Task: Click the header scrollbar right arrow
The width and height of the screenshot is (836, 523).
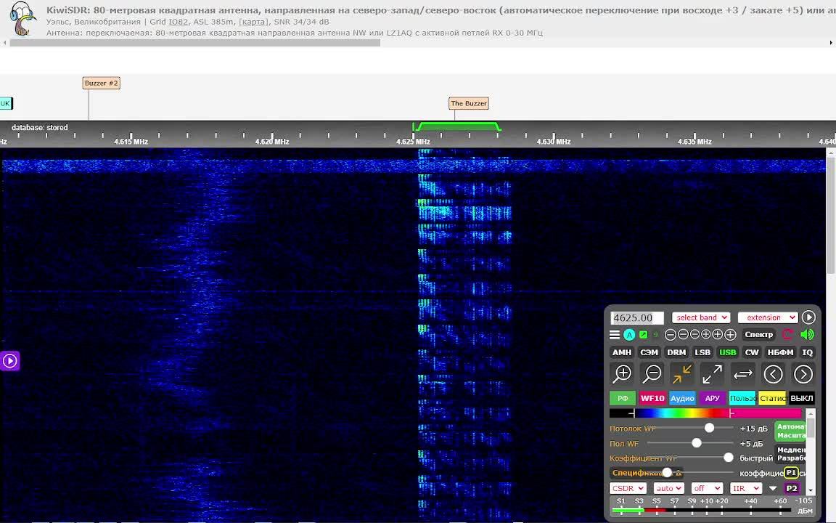Action: point(831,43)
